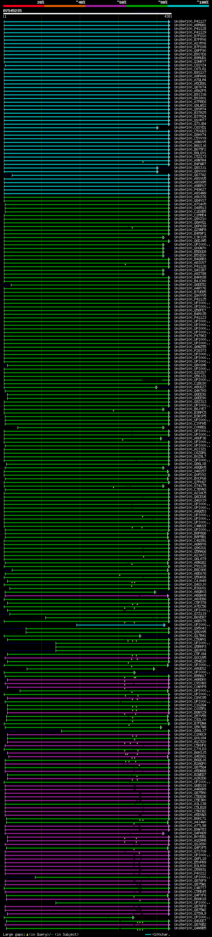The width and height of the screenshot is (212, 937).
Task: Select hit label UniRef100_Q6TKT4
Action: (x=190, y=87)
